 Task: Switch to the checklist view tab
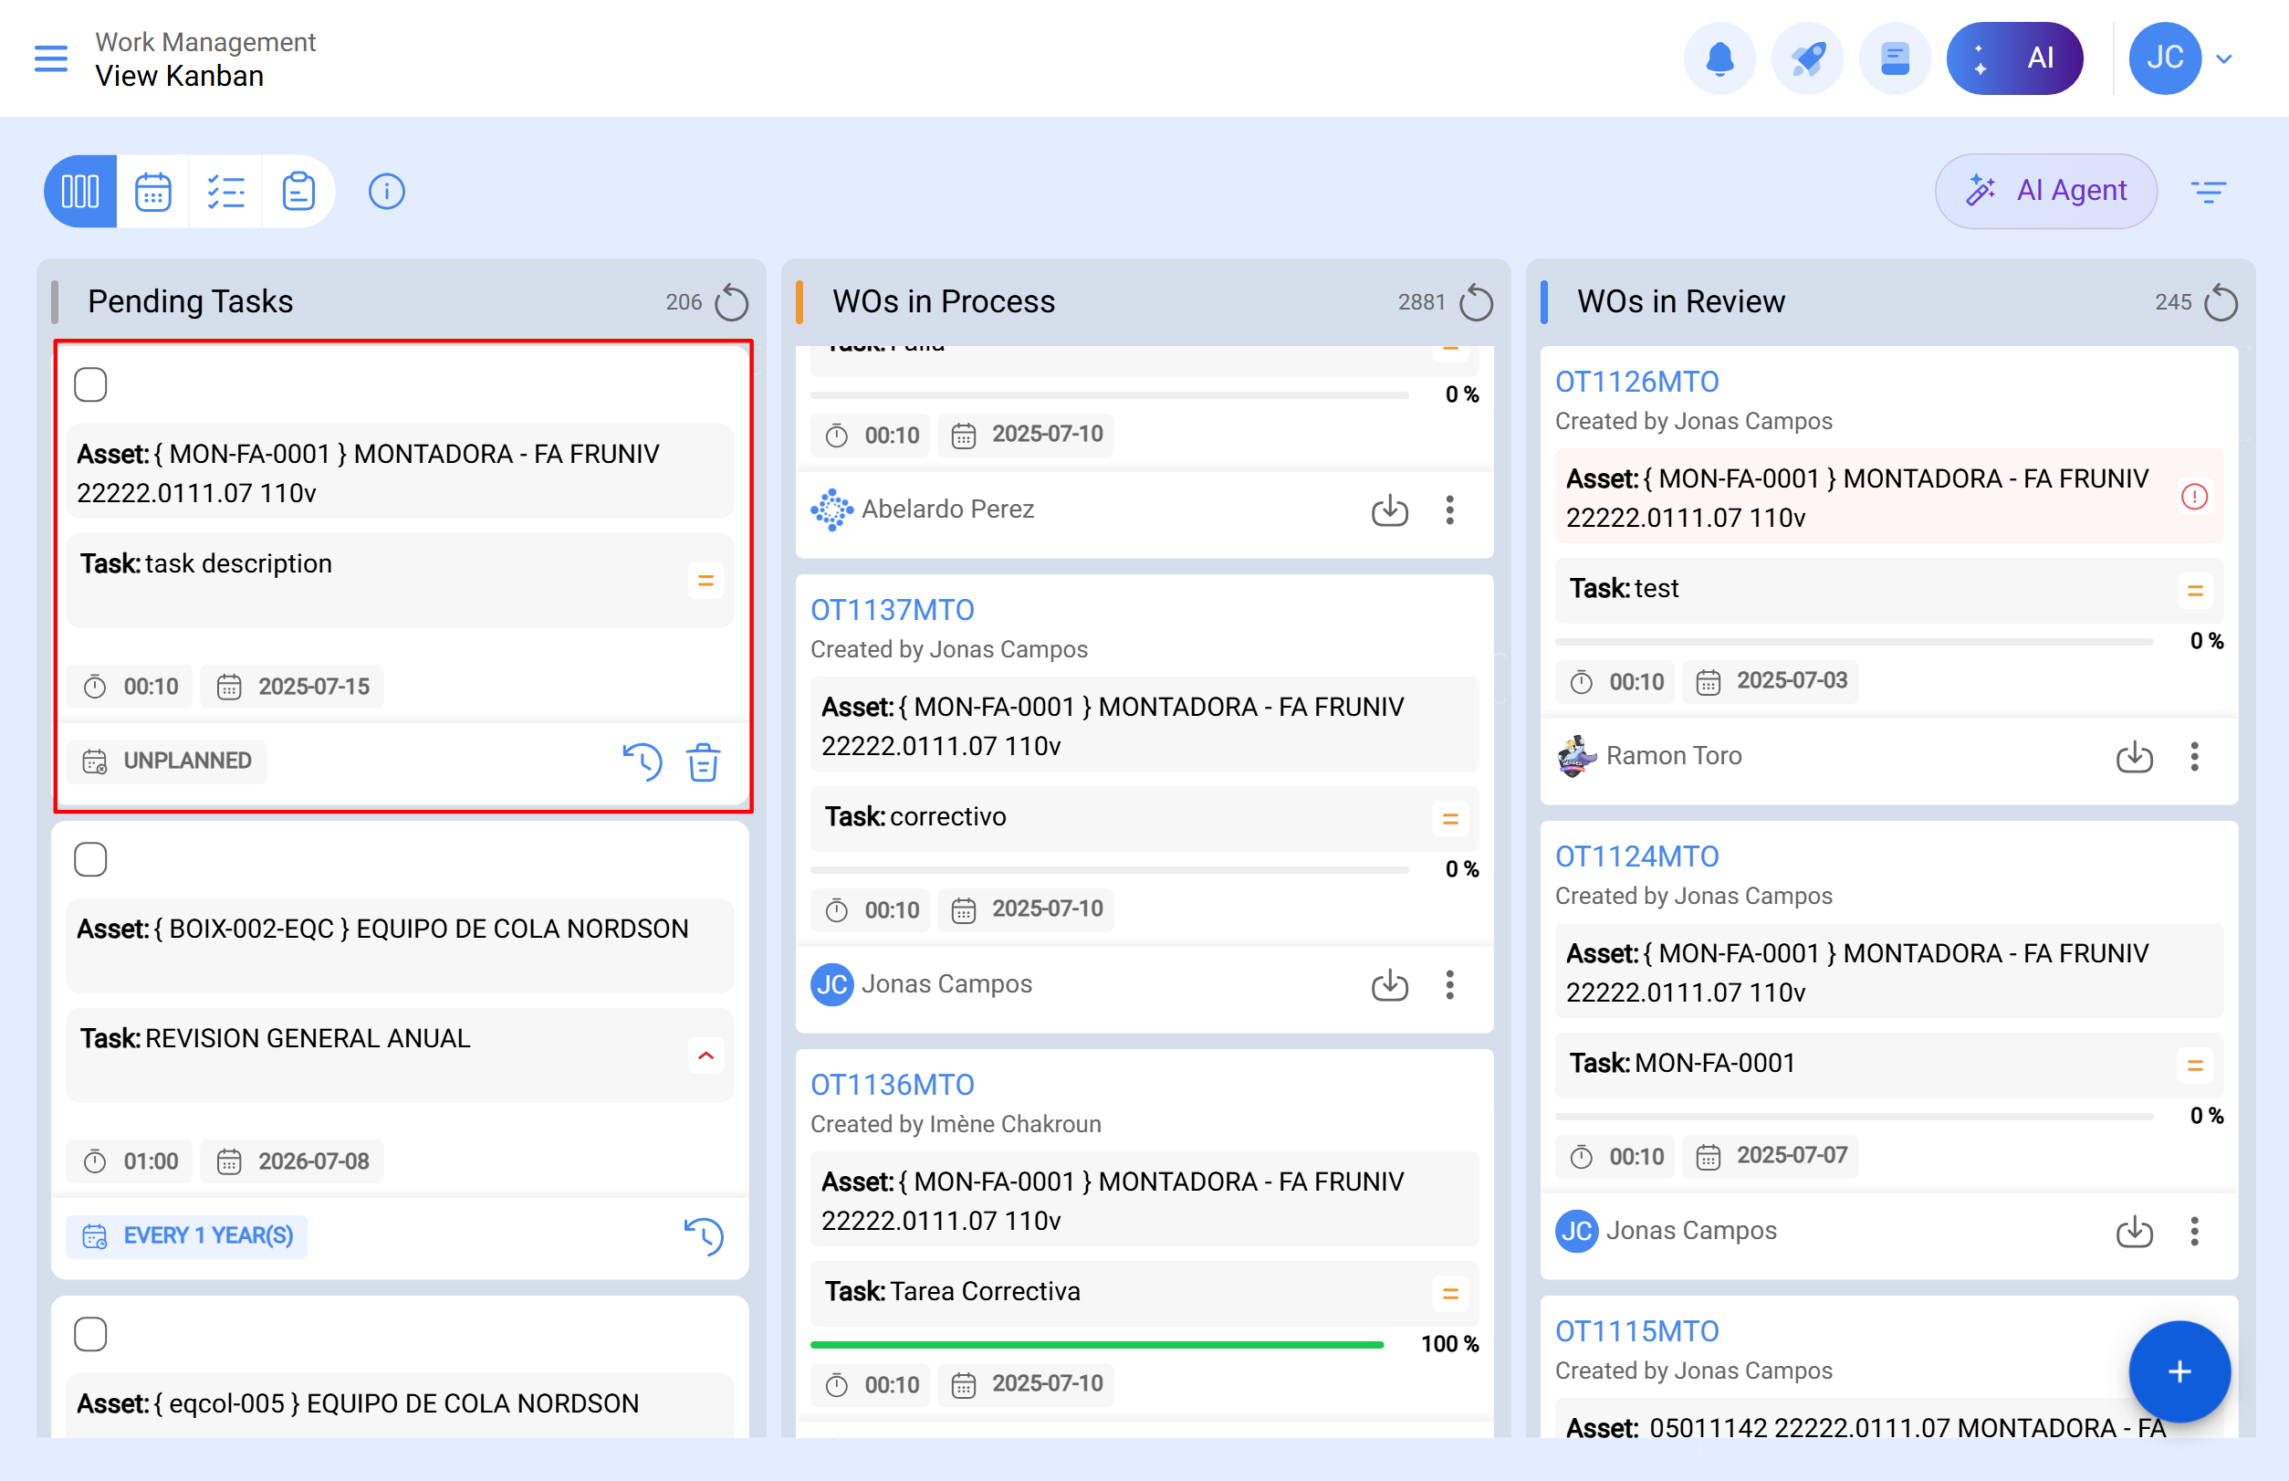click(x=226, y=192)
